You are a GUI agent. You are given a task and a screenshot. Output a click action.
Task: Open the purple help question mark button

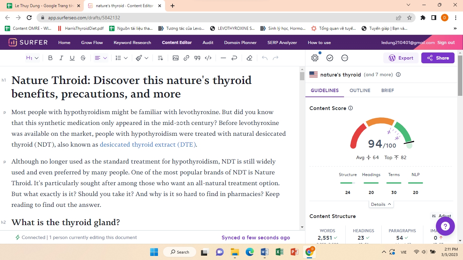[445, 226]
